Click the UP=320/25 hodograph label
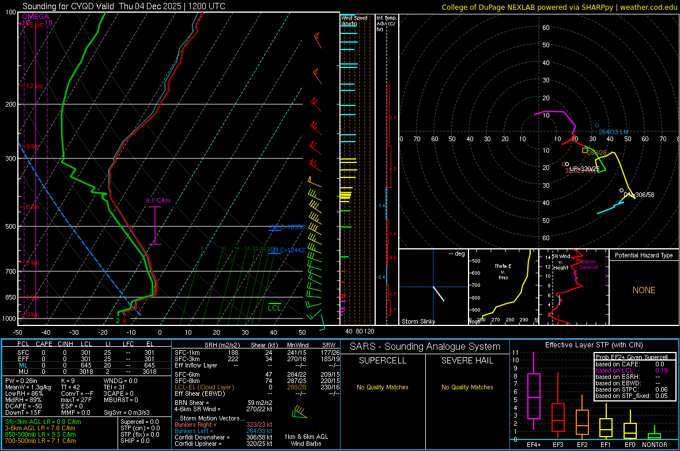The height and width of the screenshot is (451, 680). tap(584, 169)
